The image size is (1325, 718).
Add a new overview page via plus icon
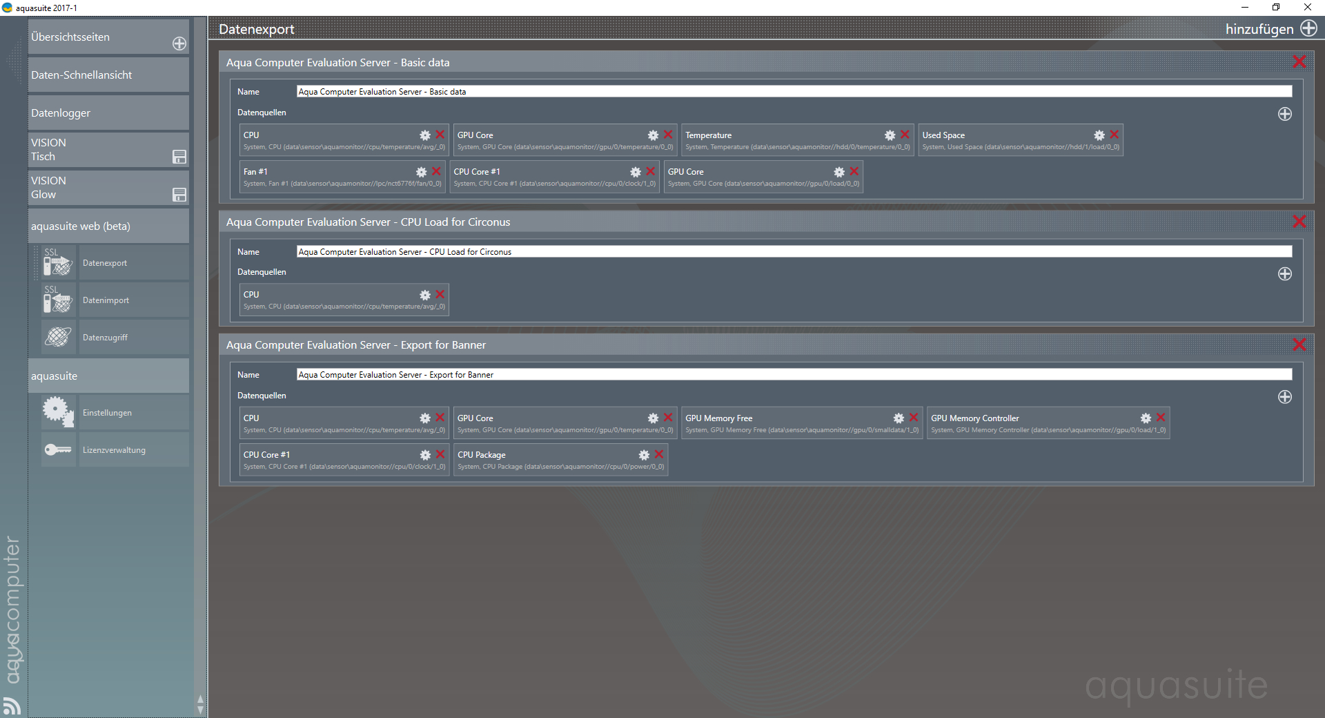click(x=179, y=43)
